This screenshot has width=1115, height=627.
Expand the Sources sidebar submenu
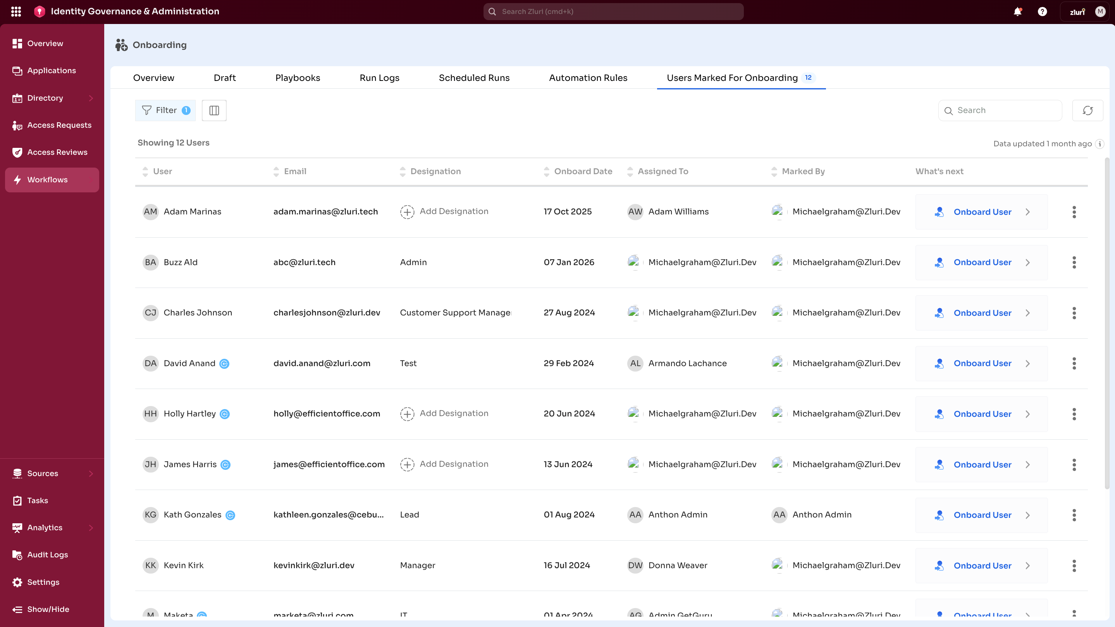pos(91,473)
